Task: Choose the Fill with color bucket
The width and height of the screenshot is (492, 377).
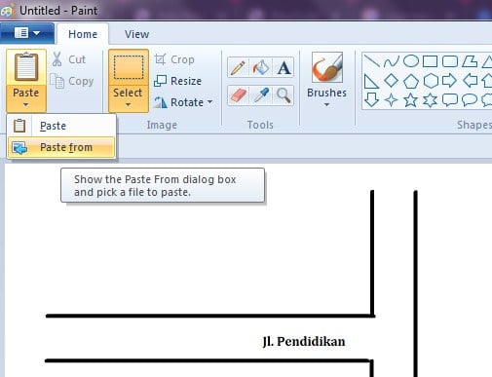Action: (261, 67)
